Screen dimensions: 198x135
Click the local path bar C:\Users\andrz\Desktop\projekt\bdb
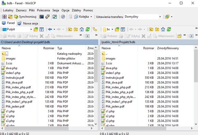(x=49, y=42)
